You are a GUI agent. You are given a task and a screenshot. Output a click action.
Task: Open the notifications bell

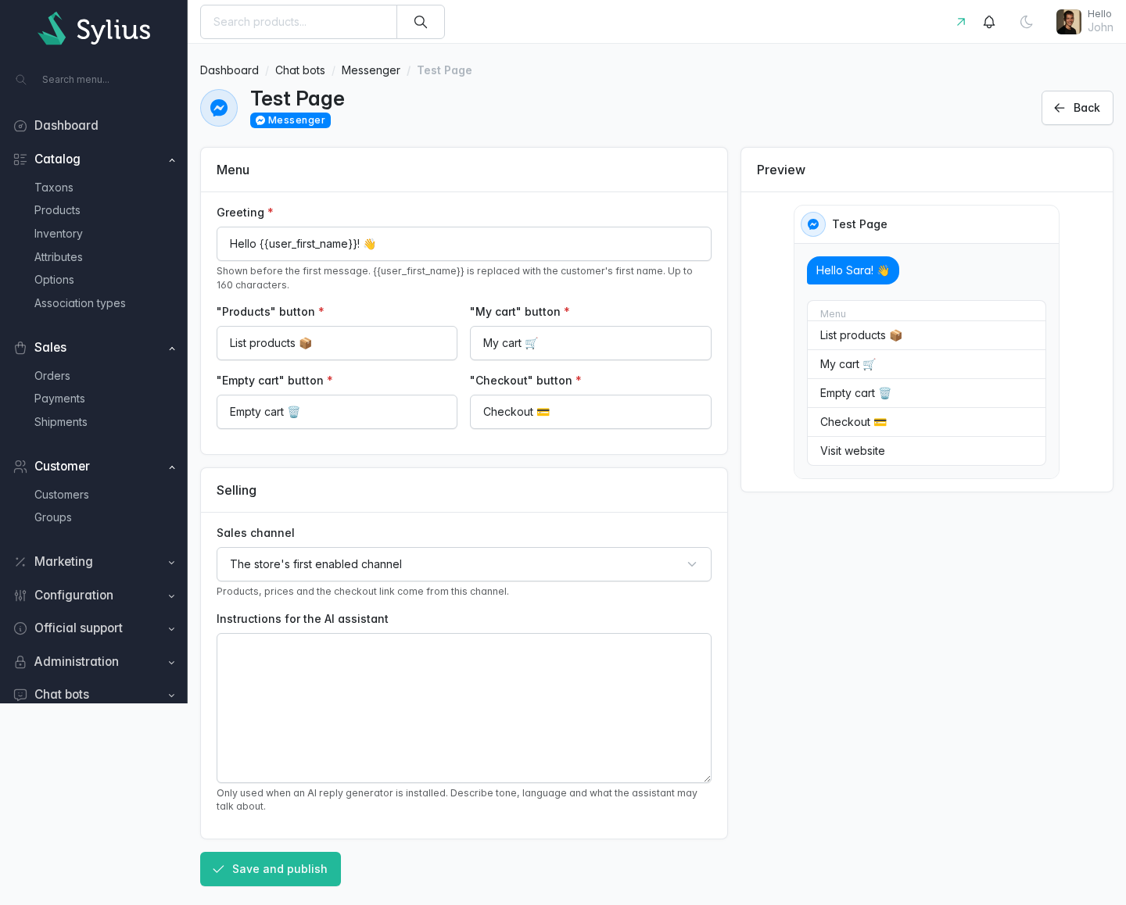click(989, 22)
